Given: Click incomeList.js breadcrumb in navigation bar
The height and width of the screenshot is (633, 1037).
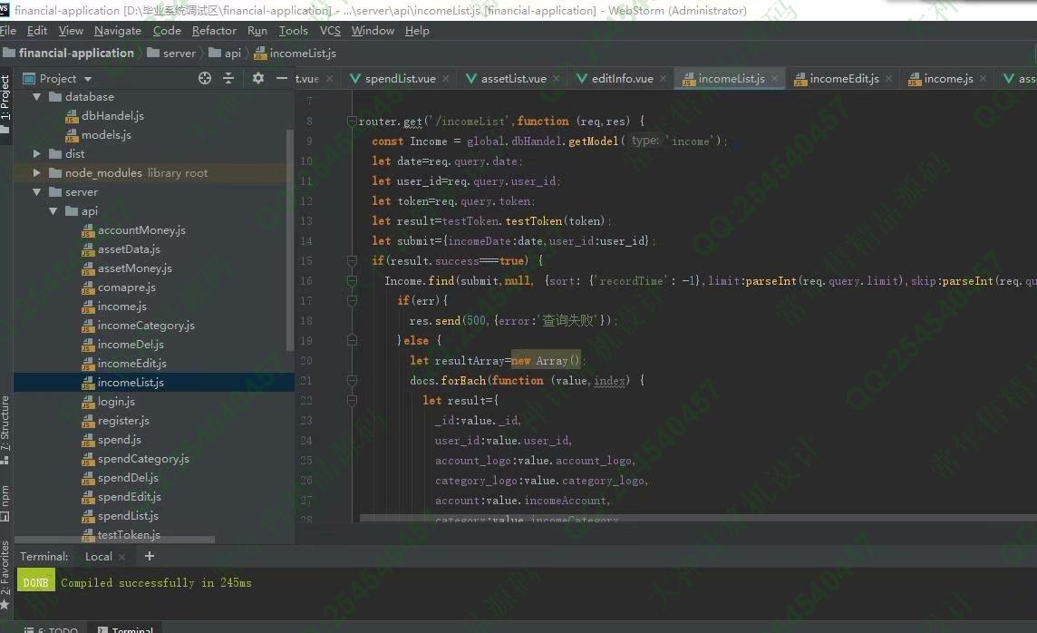Looking at the screenshot, I should [x=295, y=53].
